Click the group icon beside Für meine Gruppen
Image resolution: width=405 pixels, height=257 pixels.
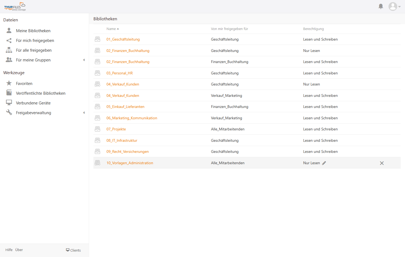[9, 60]
